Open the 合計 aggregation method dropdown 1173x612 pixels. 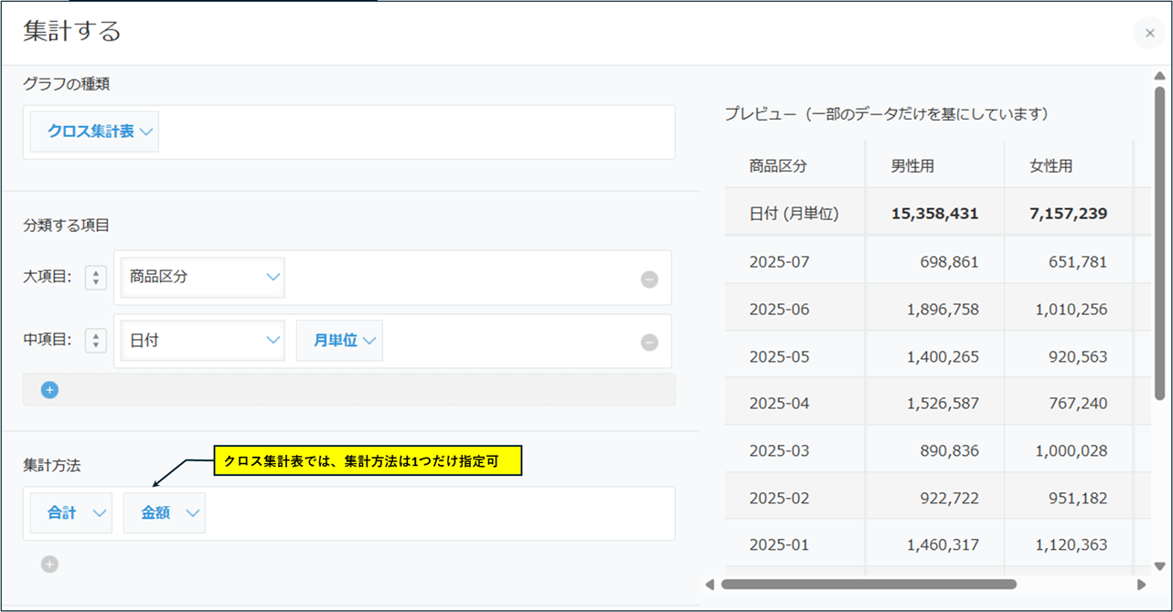tap(70, 513)
